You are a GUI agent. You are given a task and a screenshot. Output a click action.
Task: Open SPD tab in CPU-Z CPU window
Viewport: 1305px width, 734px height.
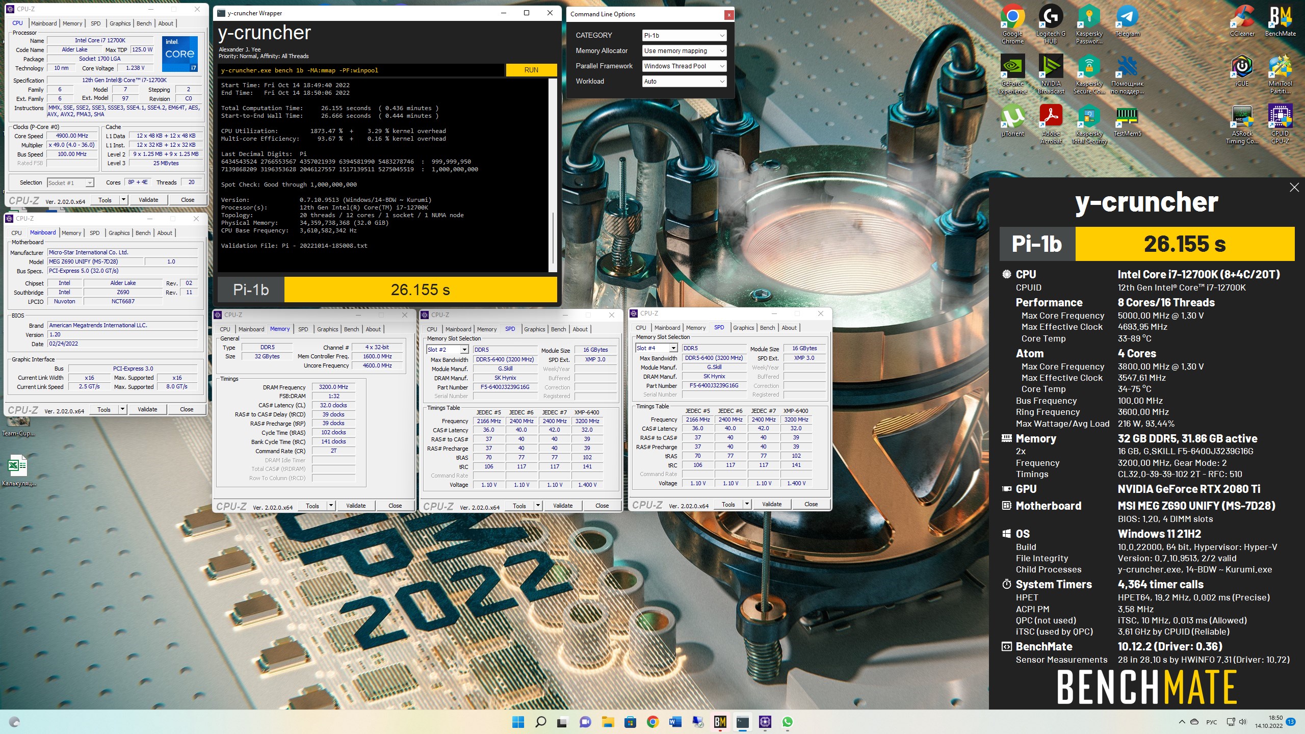96,23
